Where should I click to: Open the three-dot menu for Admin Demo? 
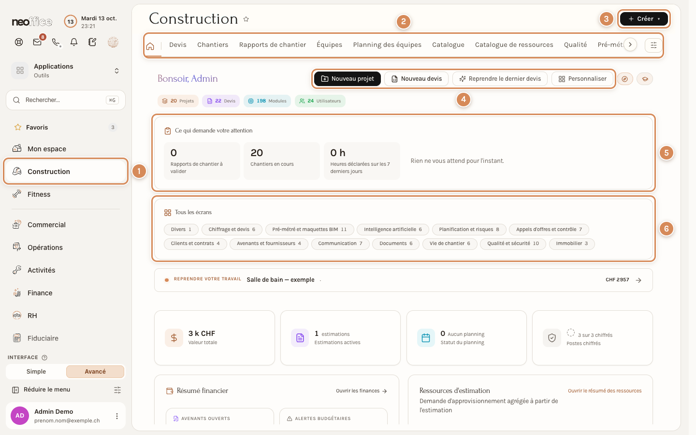click(116, 416)
